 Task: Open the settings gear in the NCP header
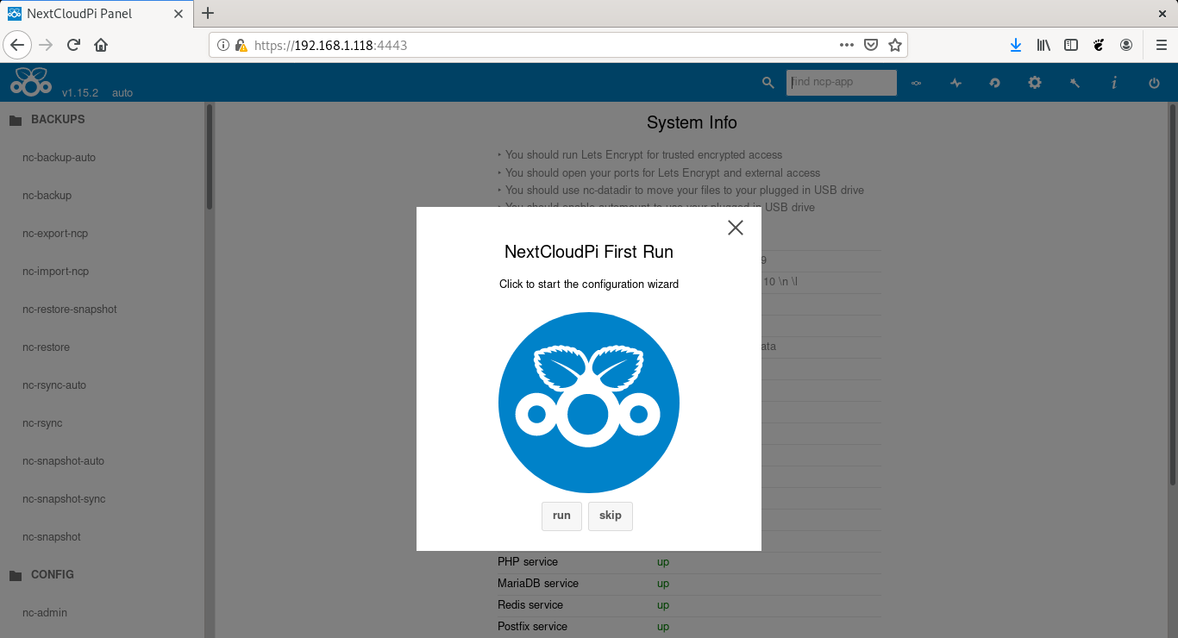pos(1035,83)
